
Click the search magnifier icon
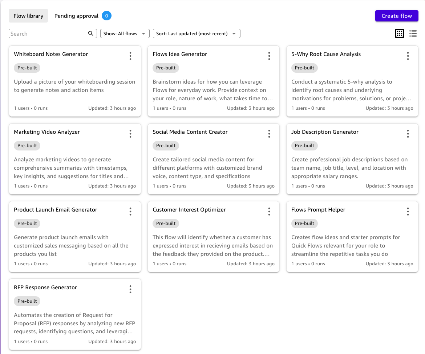pos(91,33)
